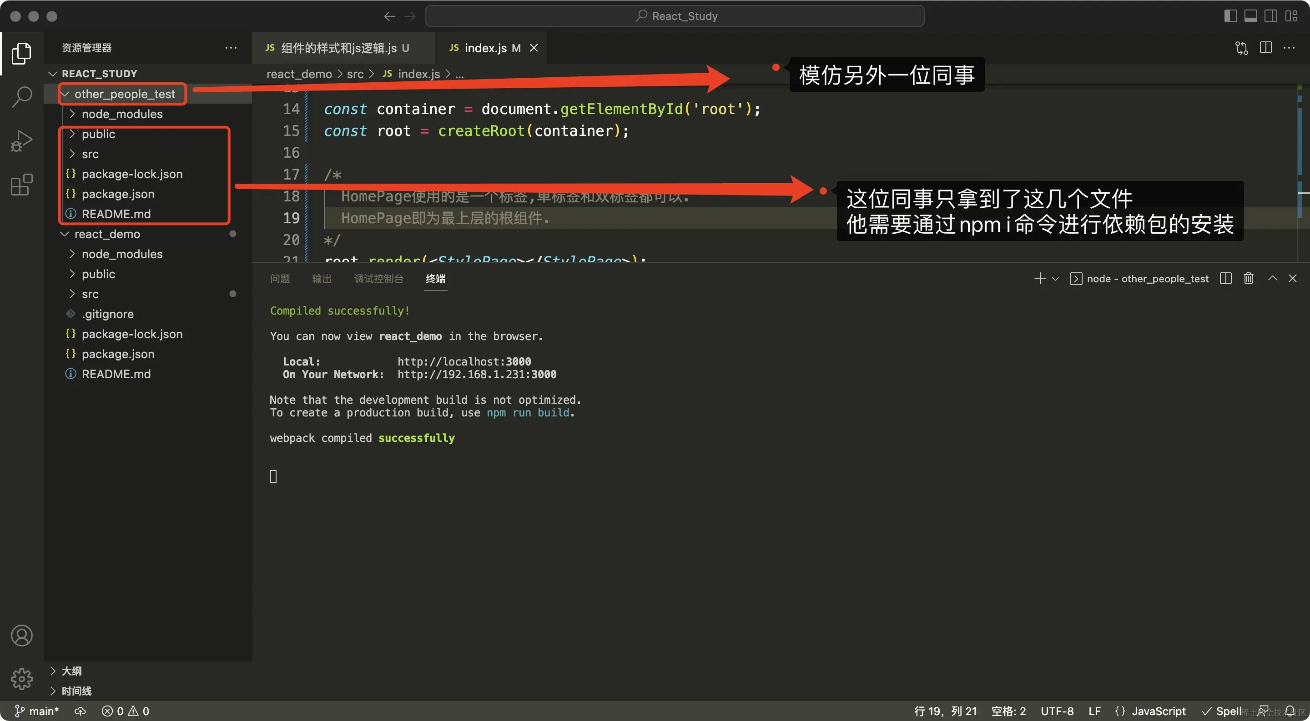Click the React_Study command center search field
The image size is (1310, 721).
674,16
